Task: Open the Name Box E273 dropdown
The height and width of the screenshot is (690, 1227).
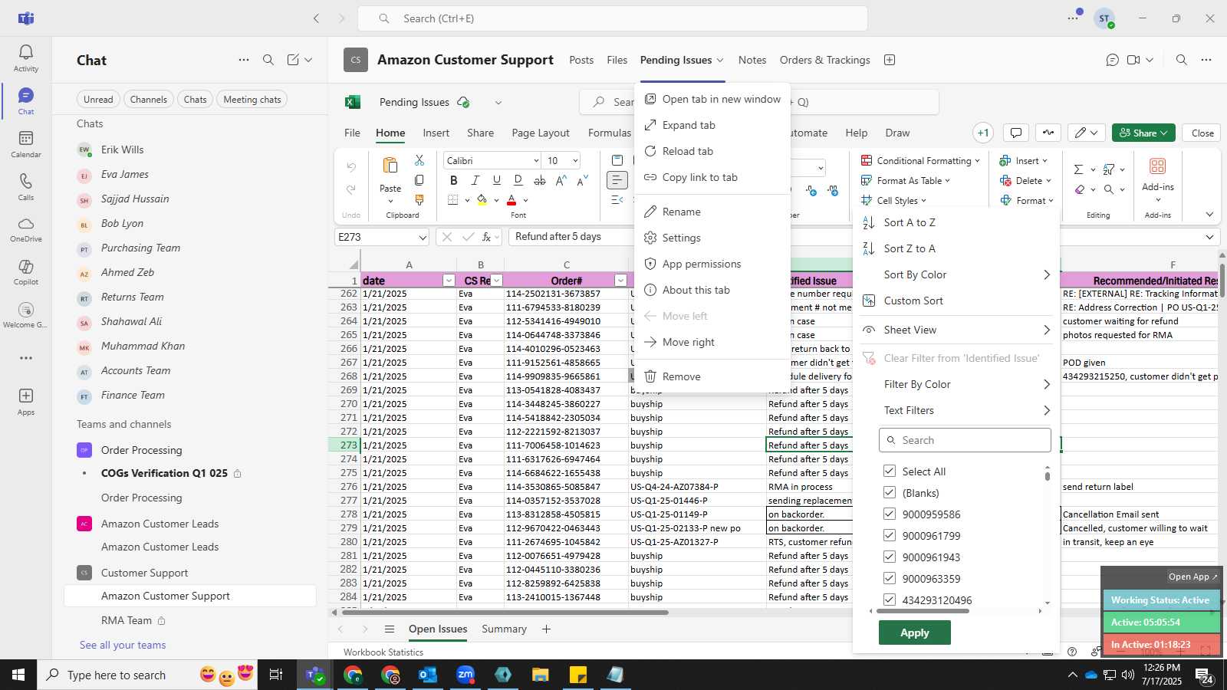Action: click(423, 237)
